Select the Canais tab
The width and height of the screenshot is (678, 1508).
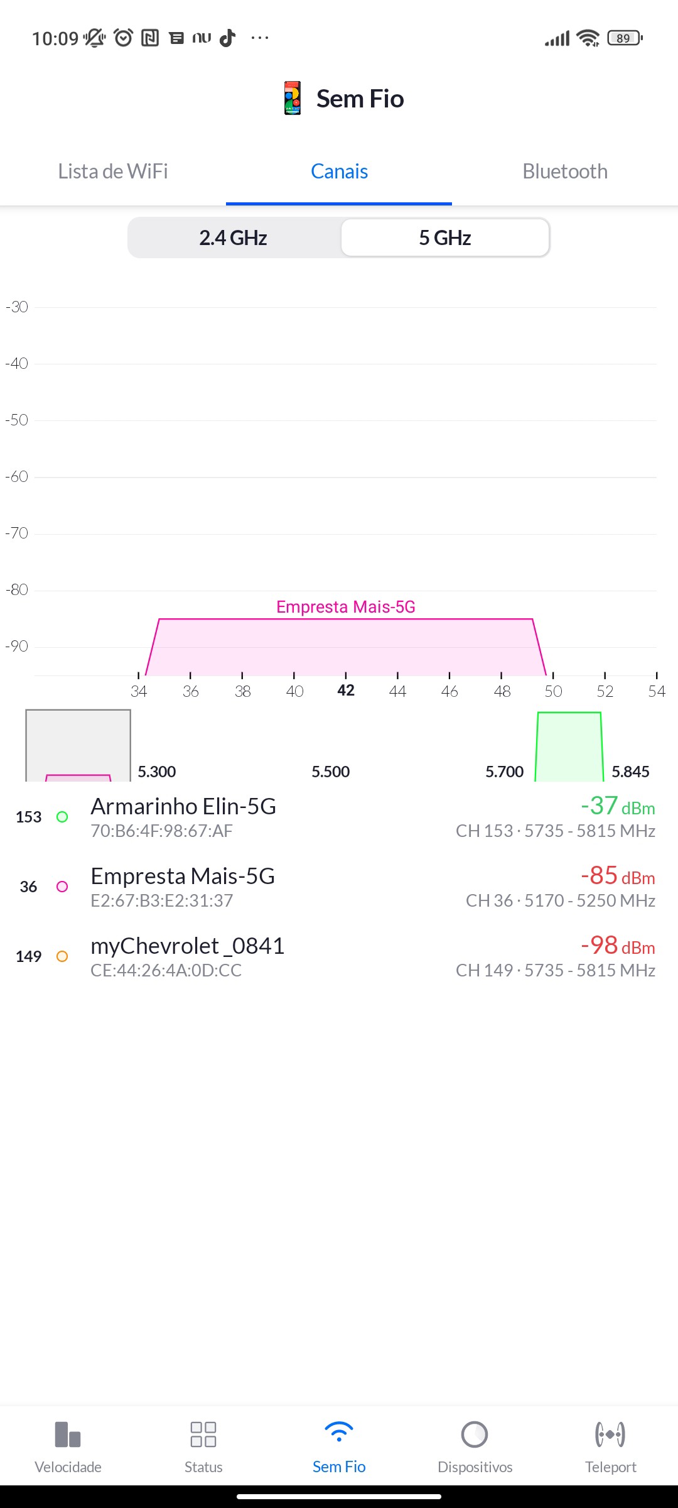[339, 172]
